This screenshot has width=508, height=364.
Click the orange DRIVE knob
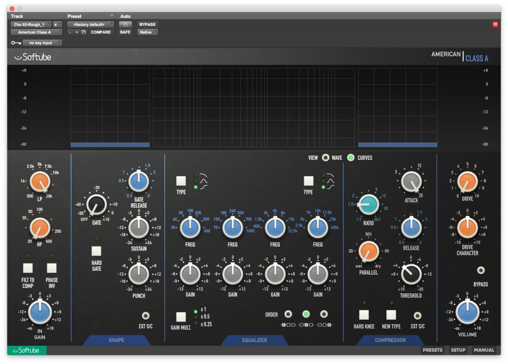(467, 182)
